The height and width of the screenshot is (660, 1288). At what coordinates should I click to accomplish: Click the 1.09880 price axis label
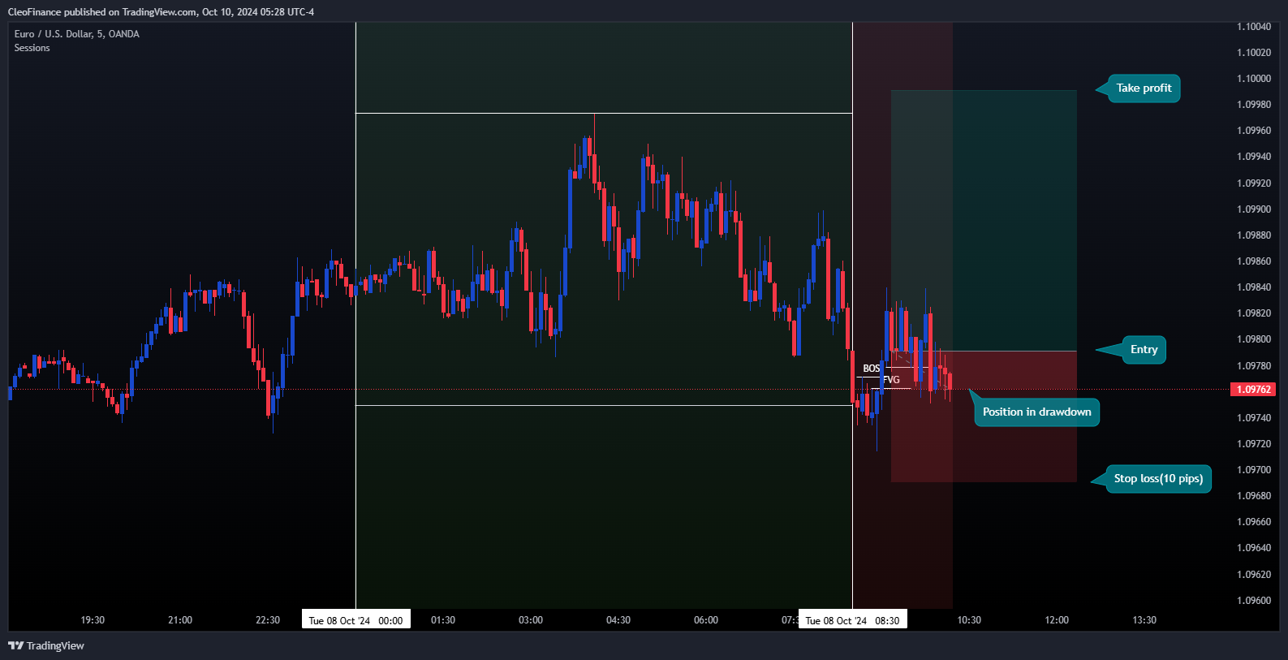pyautogui.click(x=1254, y=235)
